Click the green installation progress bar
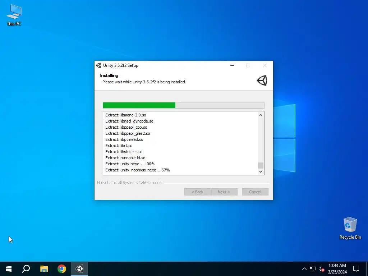The image size is (368, 276). [184, 105]
